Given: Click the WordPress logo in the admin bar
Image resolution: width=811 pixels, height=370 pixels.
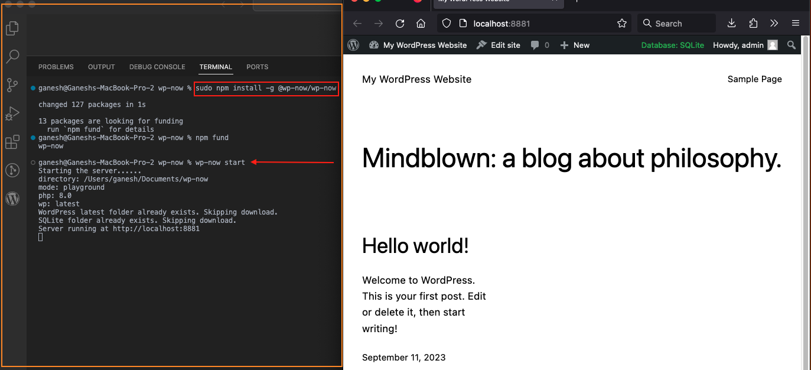Looking at the screenshot, I should tap(353, 45).
